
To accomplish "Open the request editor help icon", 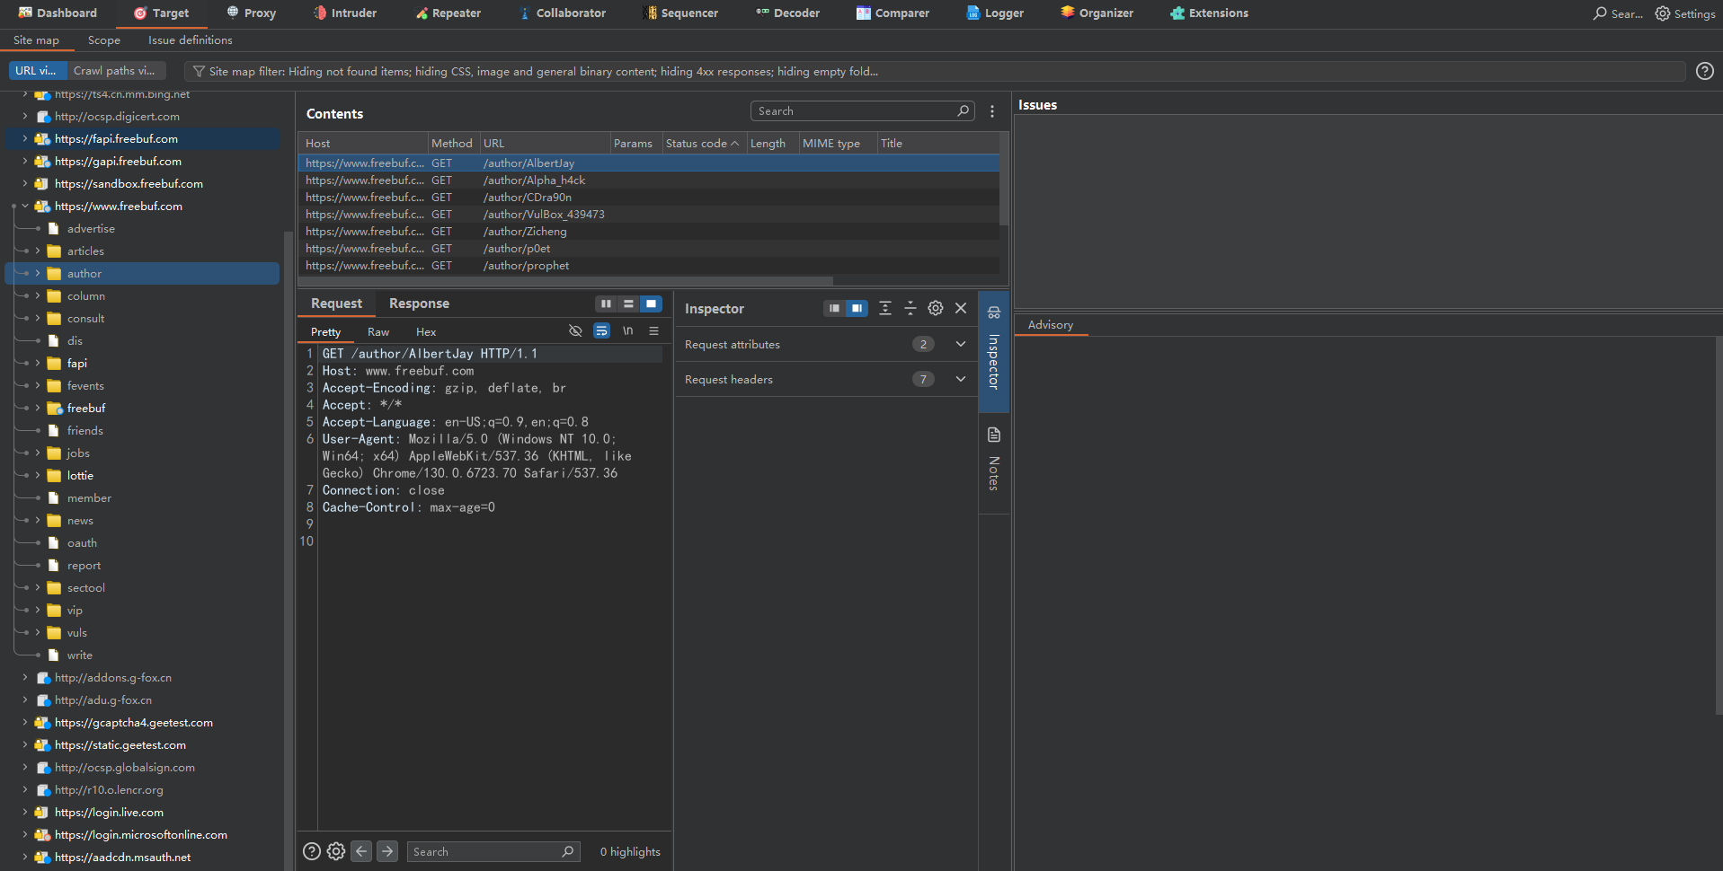I will 312,851.
